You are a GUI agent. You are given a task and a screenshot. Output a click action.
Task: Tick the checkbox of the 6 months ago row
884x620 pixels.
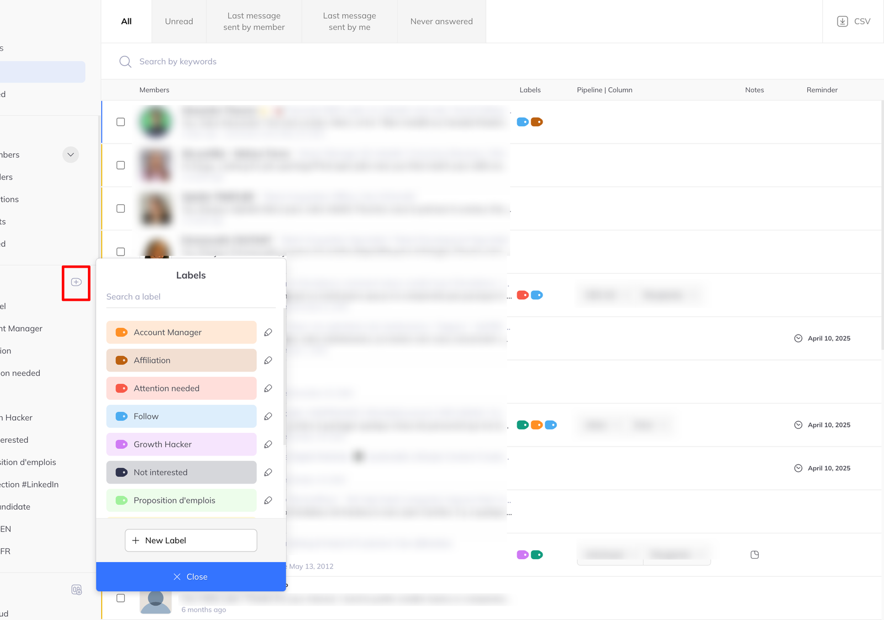(120, 598)
